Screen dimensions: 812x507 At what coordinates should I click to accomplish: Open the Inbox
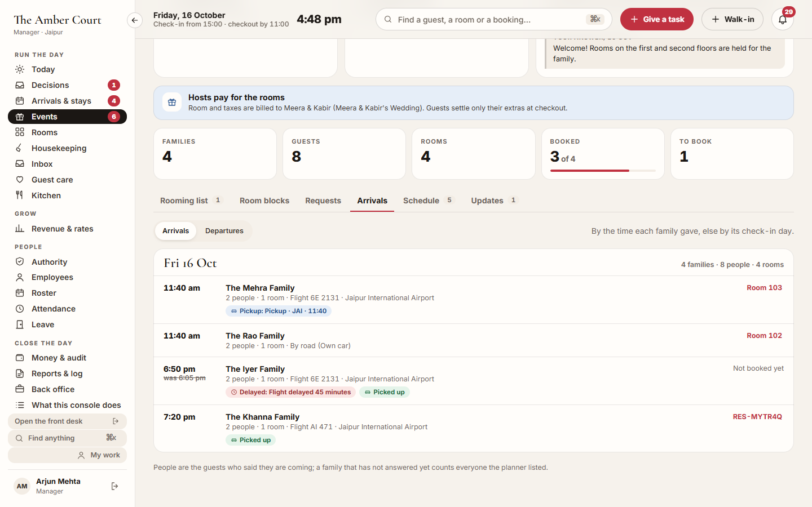coord(67,164)
